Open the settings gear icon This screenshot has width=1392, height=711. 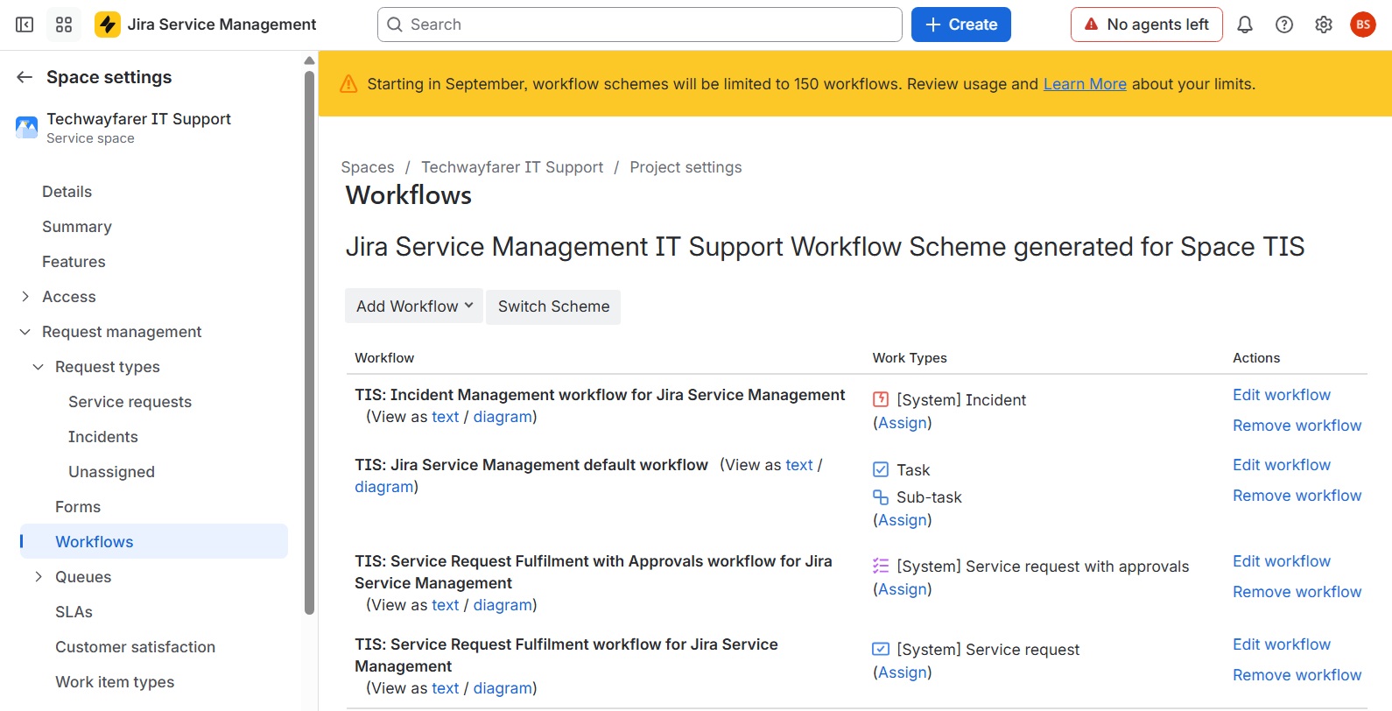click(1324, 25)
